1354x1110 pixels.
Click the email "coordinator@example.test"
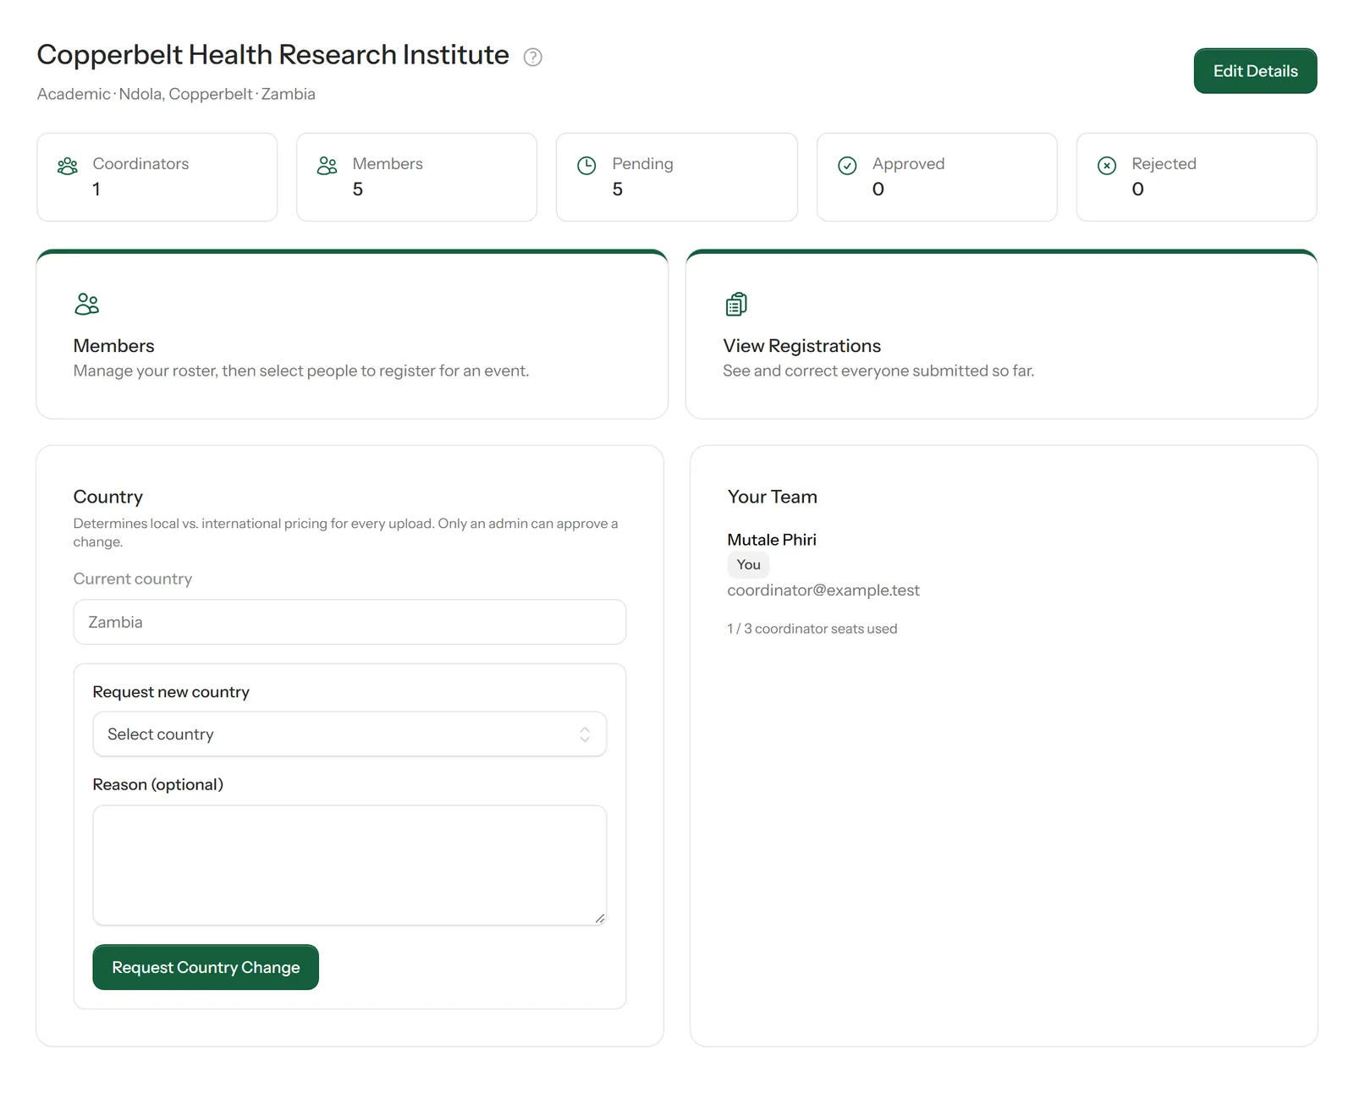823,591
